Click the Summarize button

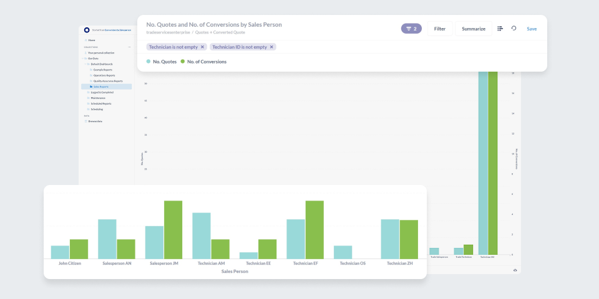[474, 29]
